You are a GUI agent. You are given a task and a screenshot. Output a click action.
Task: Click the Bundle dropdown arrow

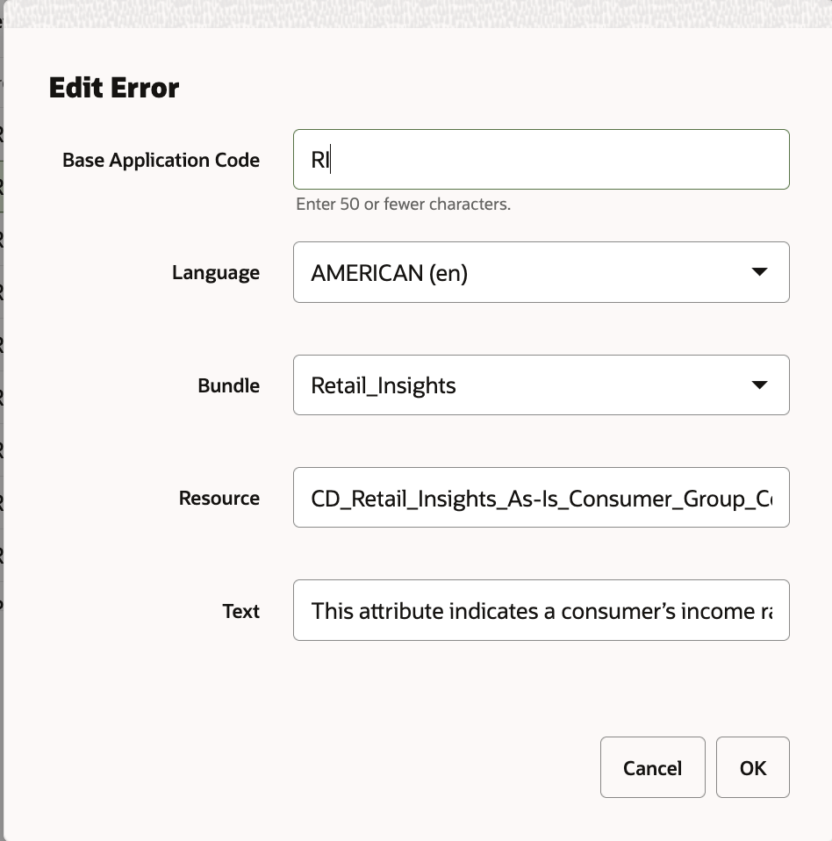(x=759, y=385)
